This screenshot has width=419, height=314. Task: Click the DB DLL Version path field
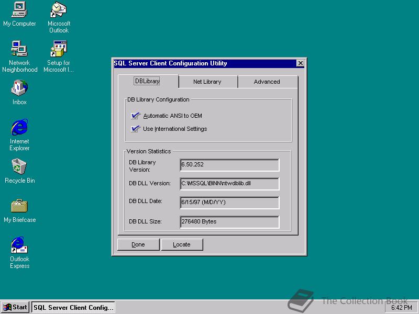tap(229, 184)
